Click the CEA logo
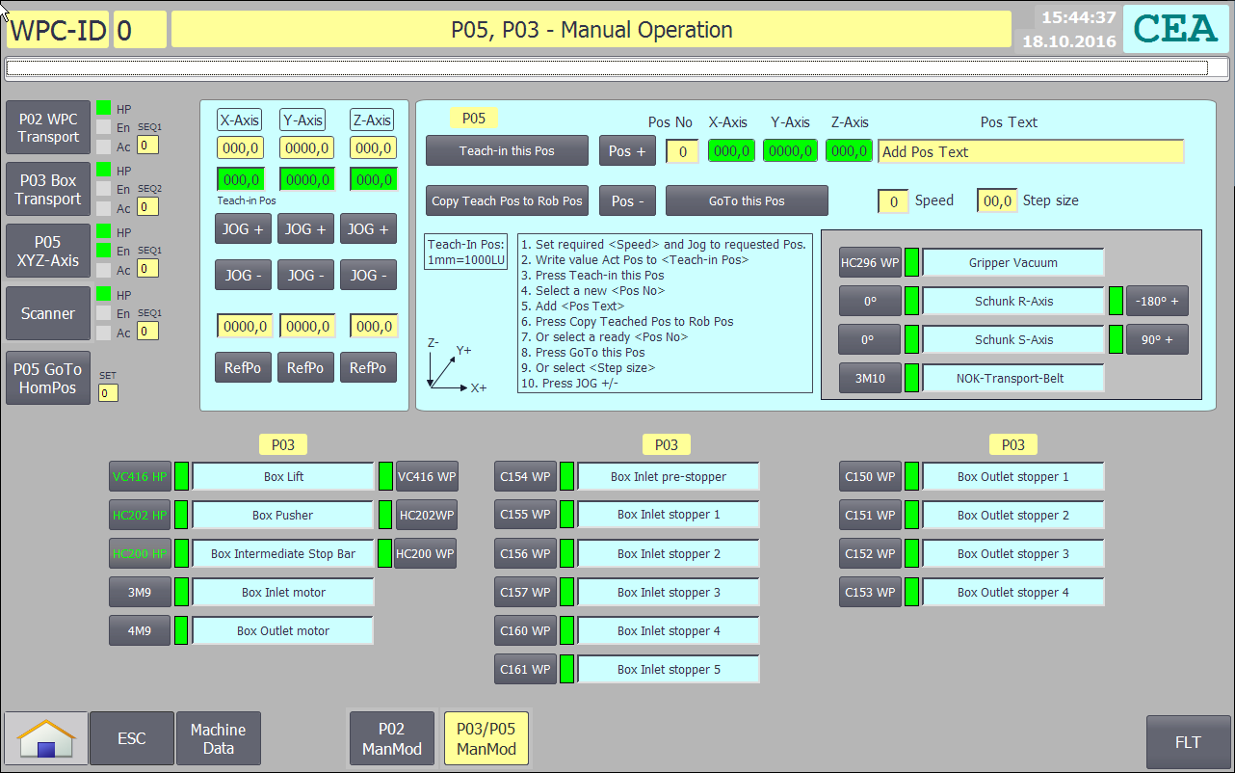 pyautogui.click(x=1175, y=29)
